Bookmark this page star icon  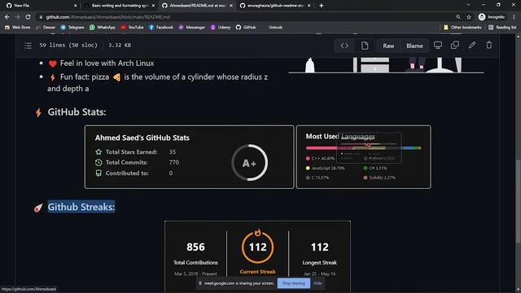[469, 16]
